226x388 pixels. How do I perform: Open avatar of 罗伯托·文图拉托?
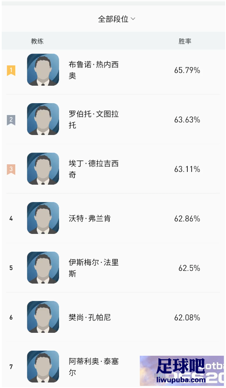click(43, 119)
